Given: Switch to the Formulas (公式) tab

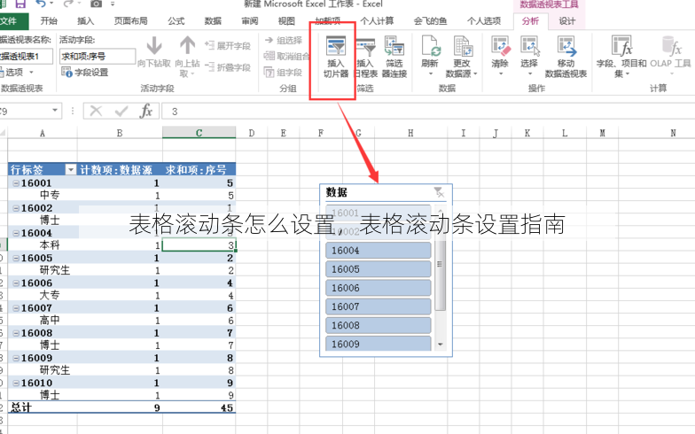Looking at the screenshot, I should [176, 21].
